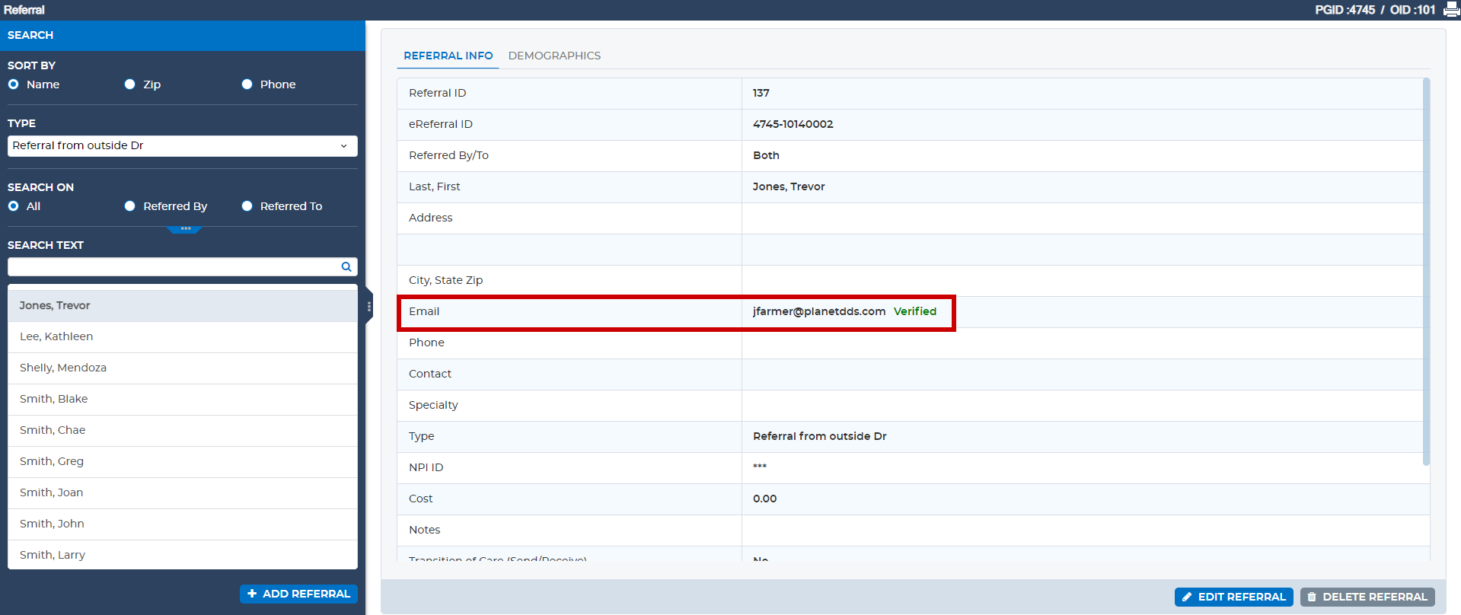Select Smith, John in list
This screenshot has width=1461, height=615.
[x=183, y=524]
